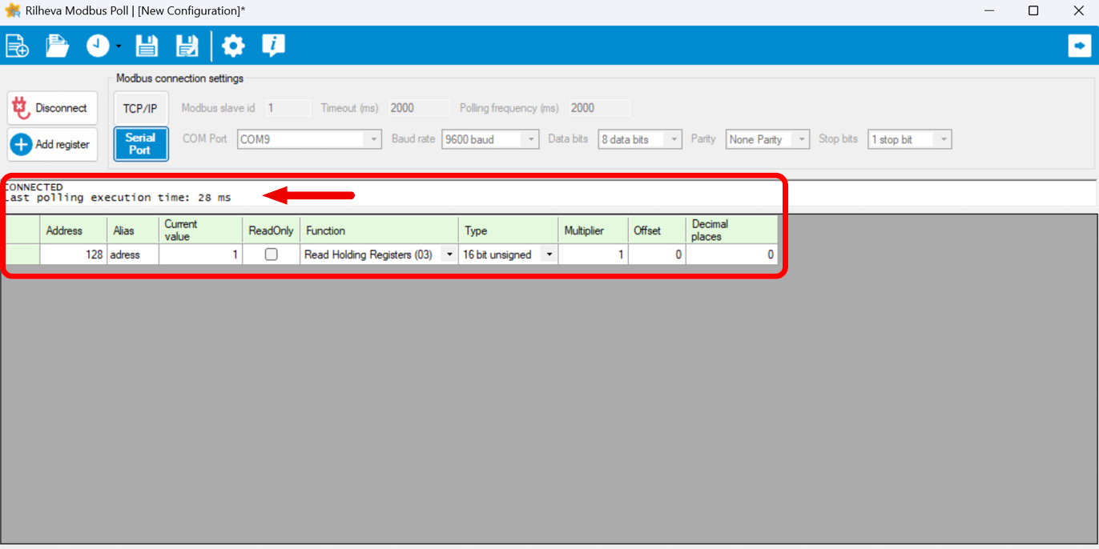Click the Disconnect button
The width and height of the screenshot is (1099, 549).
pyautogui.click(x=53, y=108)
